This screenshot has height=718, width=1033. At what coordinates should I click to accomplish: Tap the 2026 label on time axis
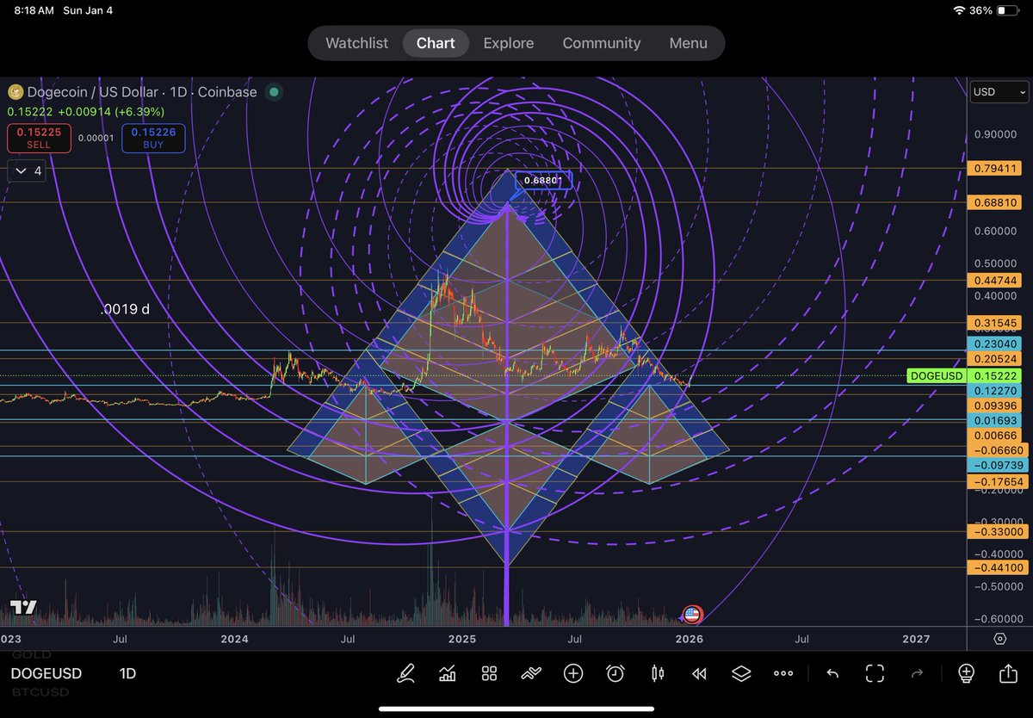pyautogui.click(x=690, y=639)
